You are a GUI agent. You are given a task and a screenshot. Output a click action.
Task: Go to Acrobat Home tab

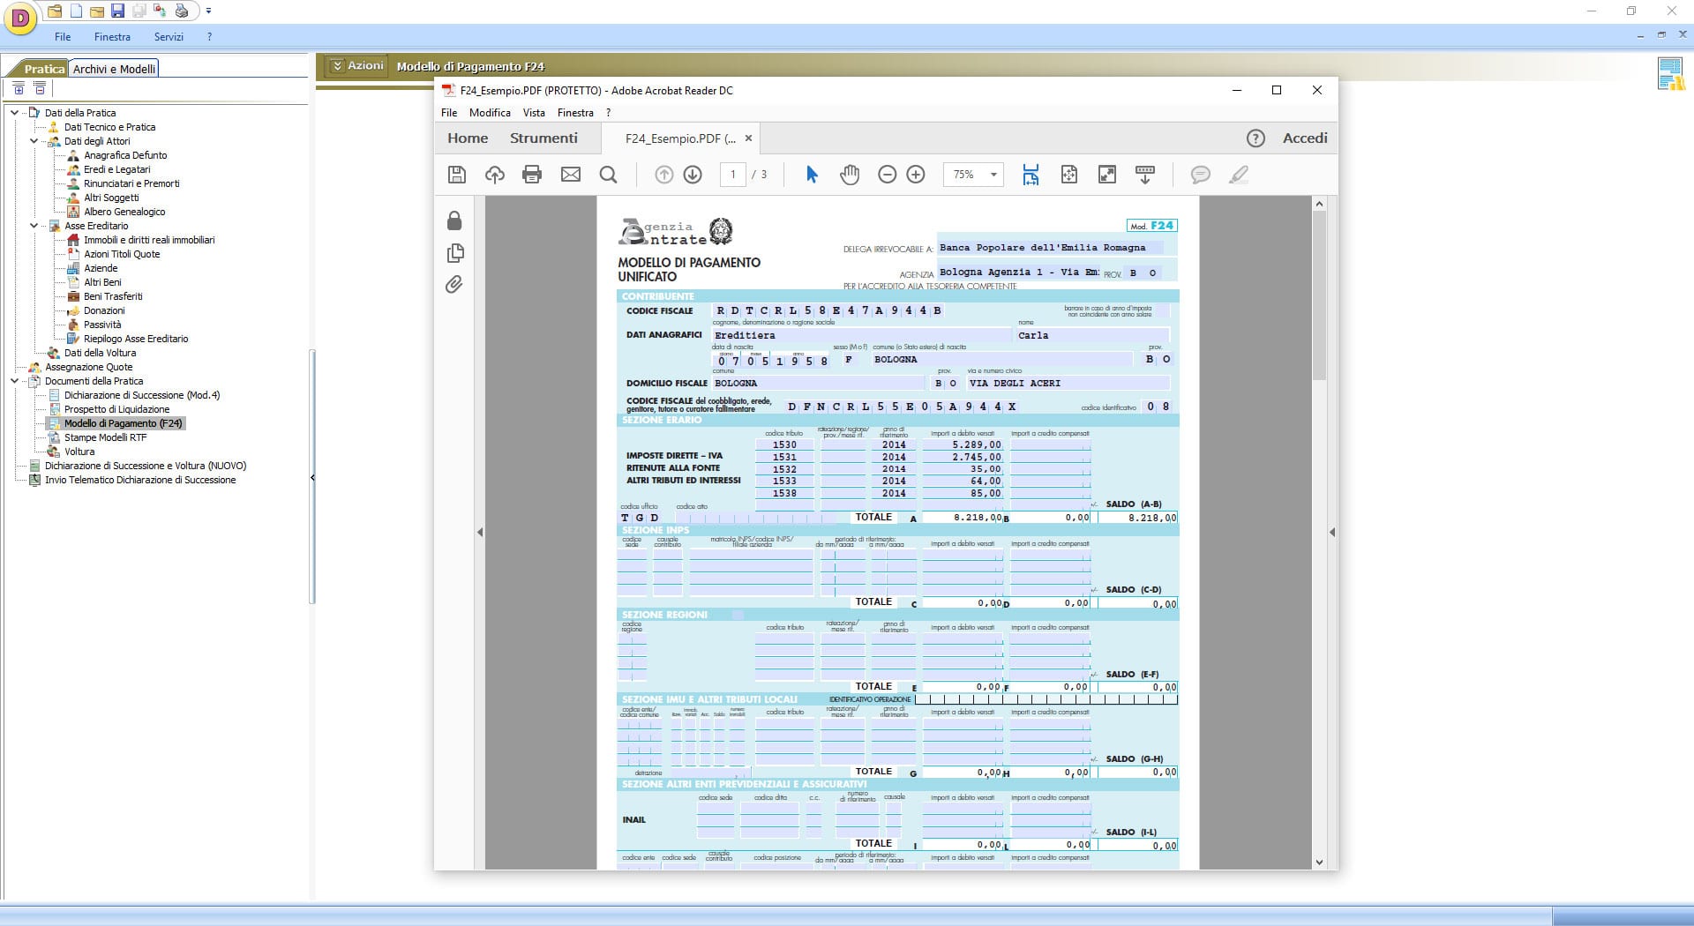coord(468,138)
